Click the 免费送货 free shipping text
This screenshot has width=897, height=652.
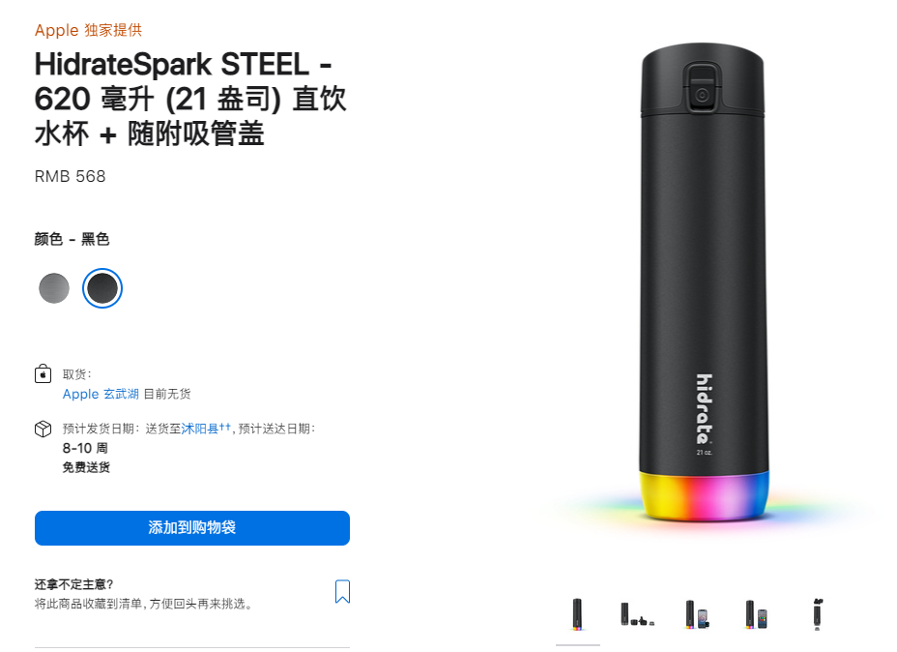click(x=86, y=467)
